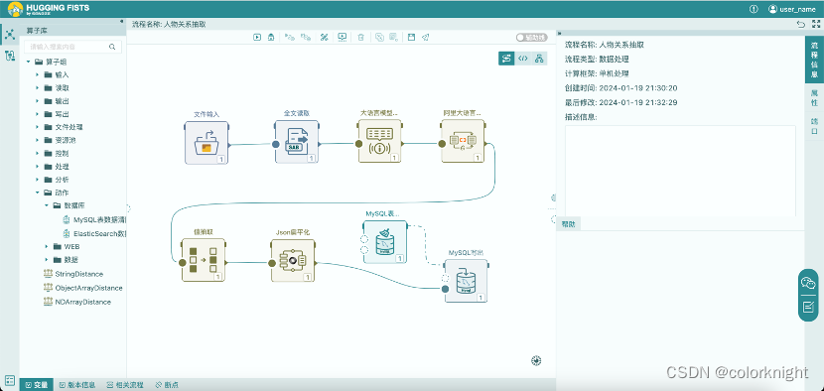Screen dimensions: 824x391
Task: Collapse the left operator panel arrow
Action: coord(122,21)
